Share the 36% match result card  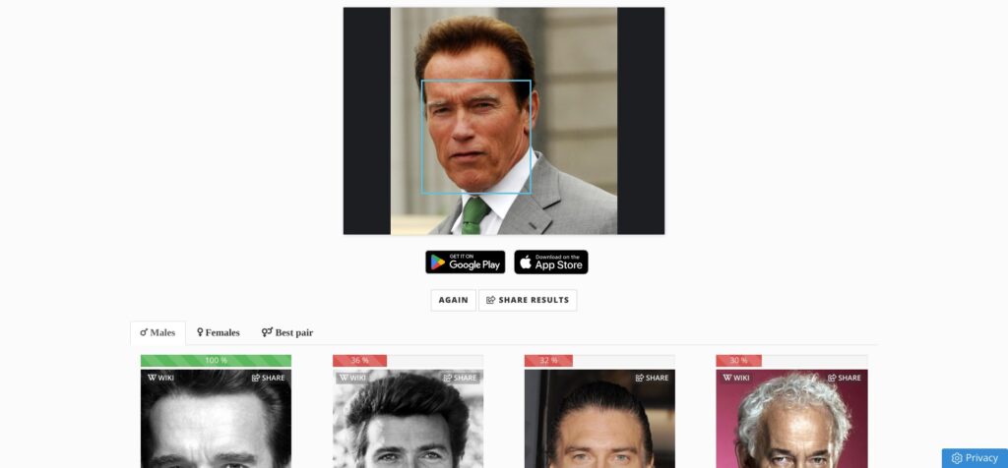(460, 378)
